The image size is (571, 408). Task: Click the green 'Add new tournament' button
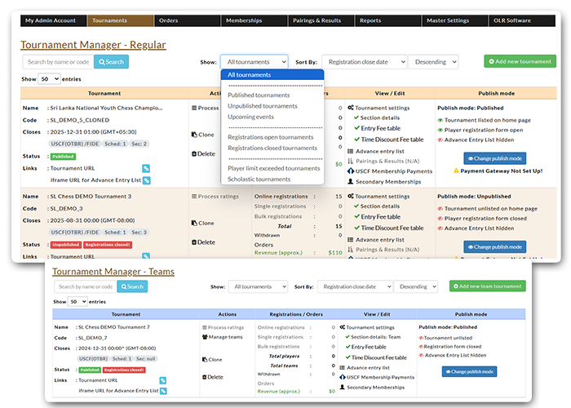pyautogui.click(x=520, y=62)
